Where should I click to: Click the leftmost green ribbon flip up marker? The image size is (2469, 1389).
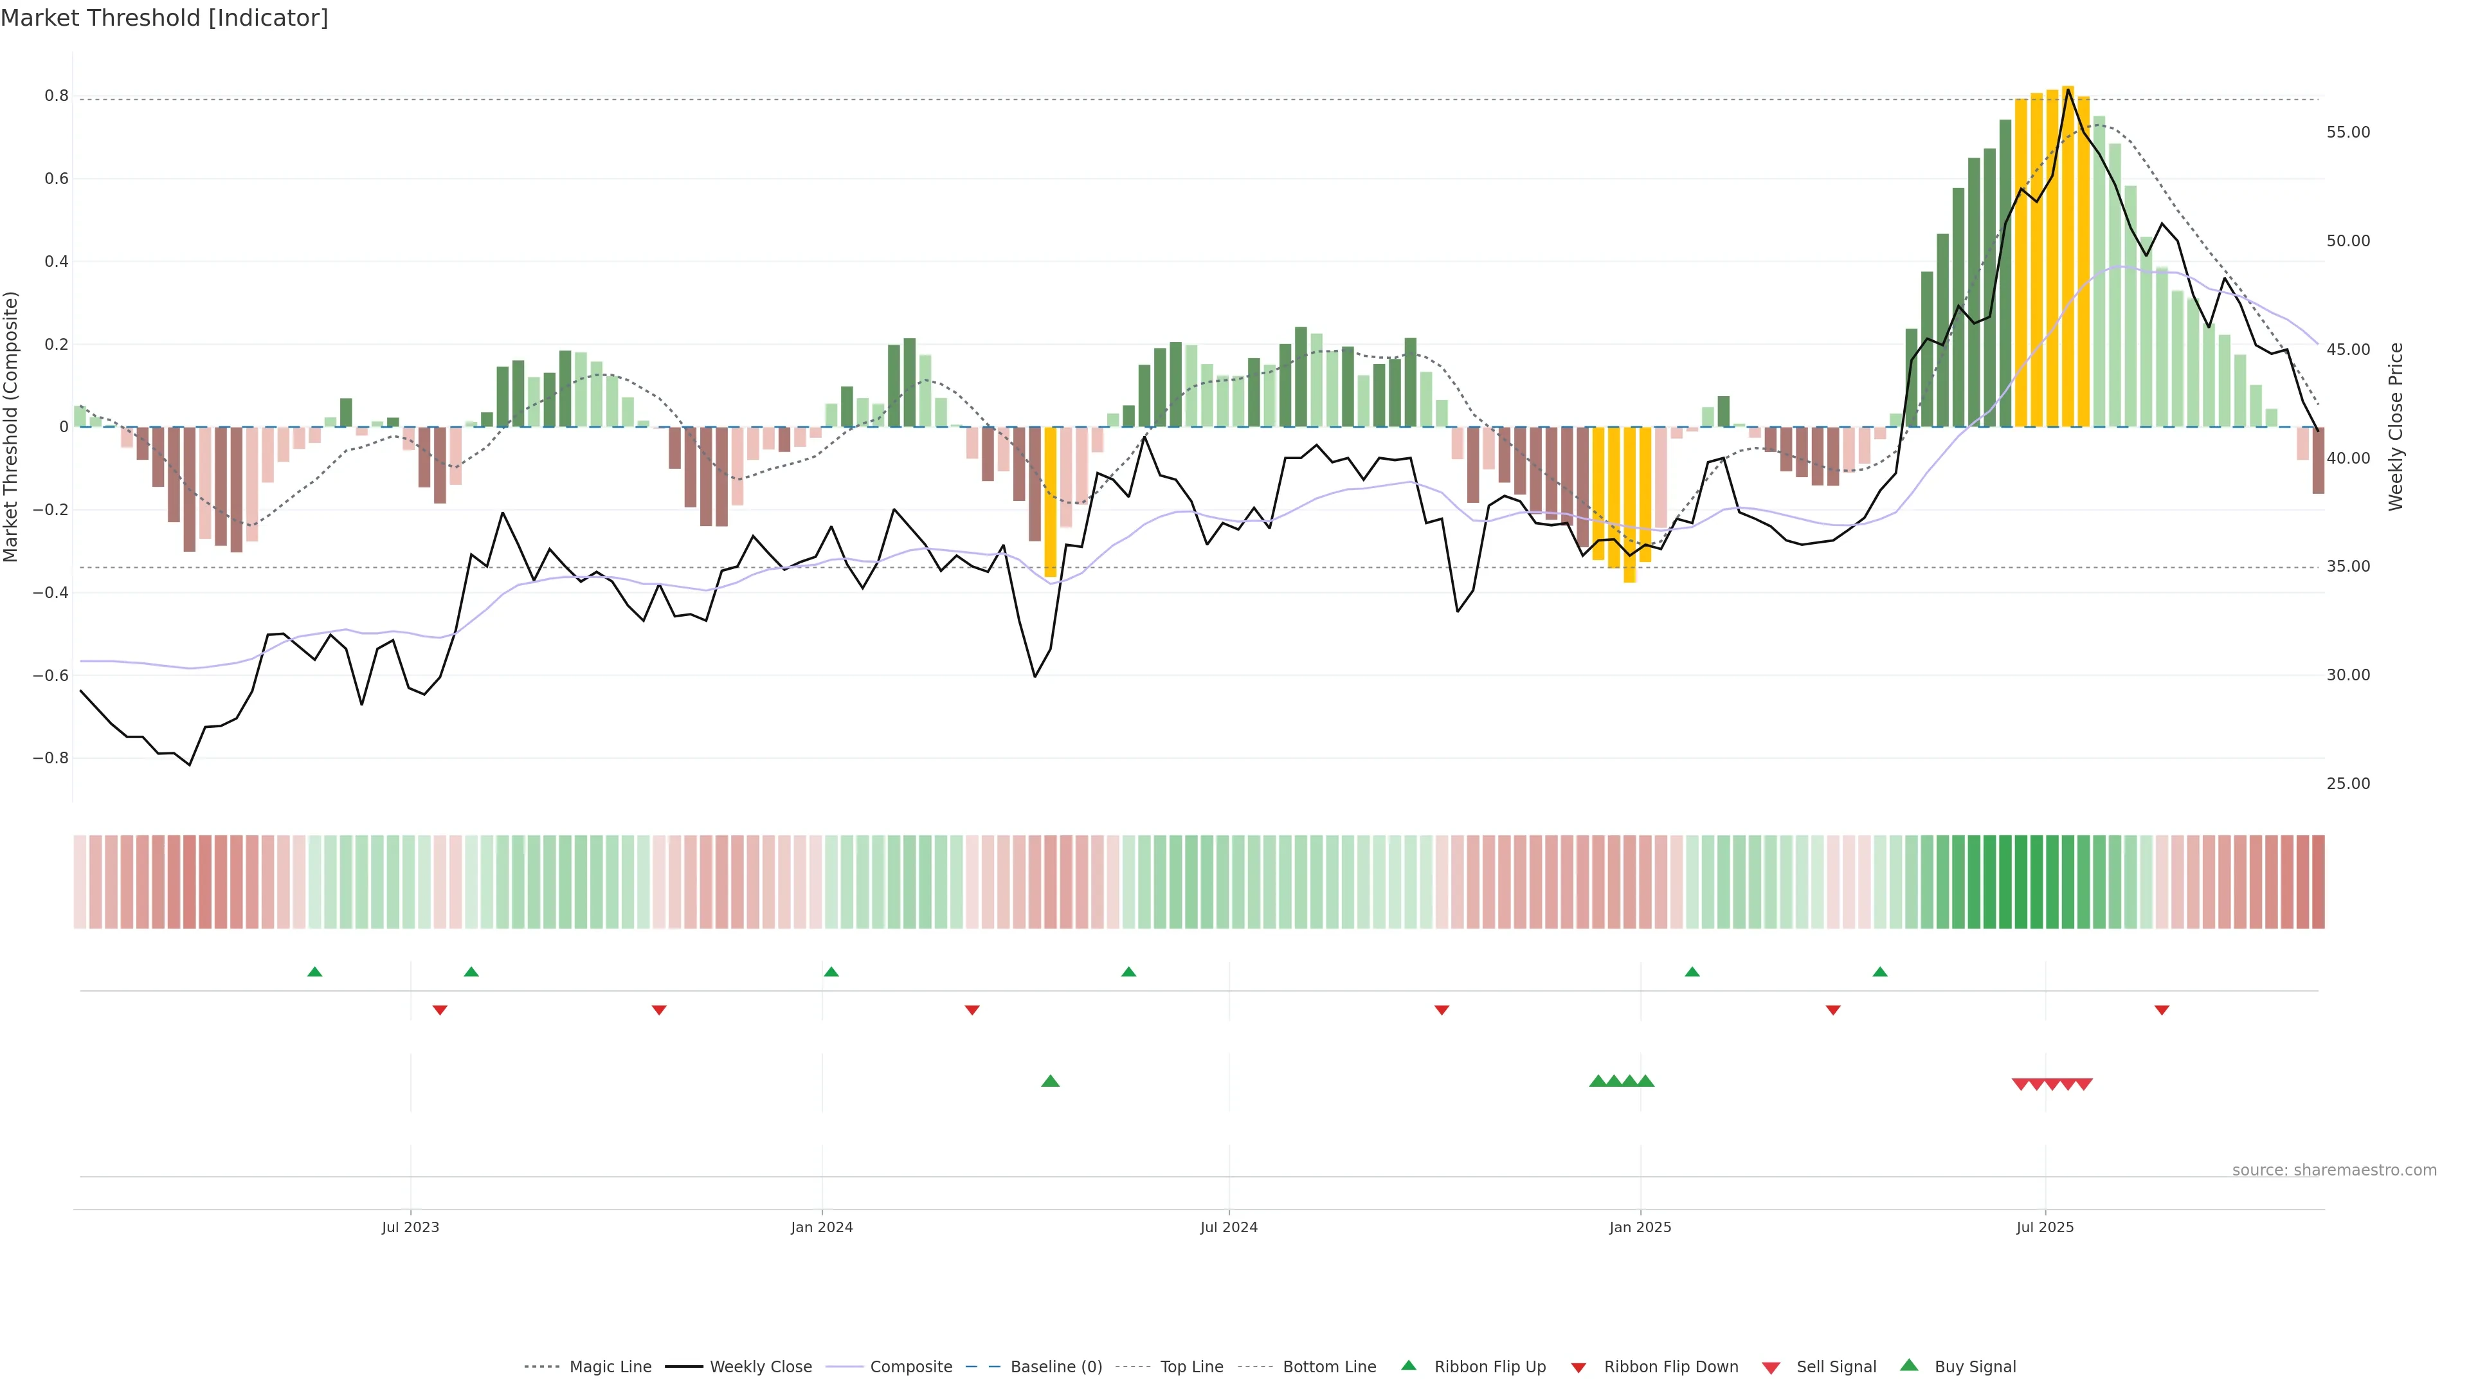[314, 972]
